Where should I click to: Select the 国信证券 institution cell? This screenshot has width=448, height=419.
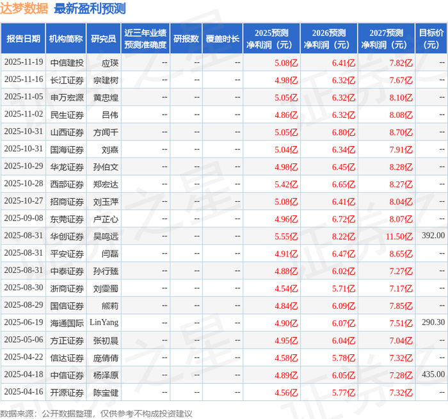click(x=67, y=306)
